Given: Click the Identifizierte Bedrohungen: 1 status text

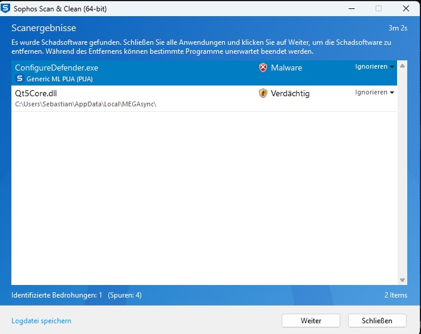Looking at the screenshot, I should pyautogui.click(x=57, y=295).
